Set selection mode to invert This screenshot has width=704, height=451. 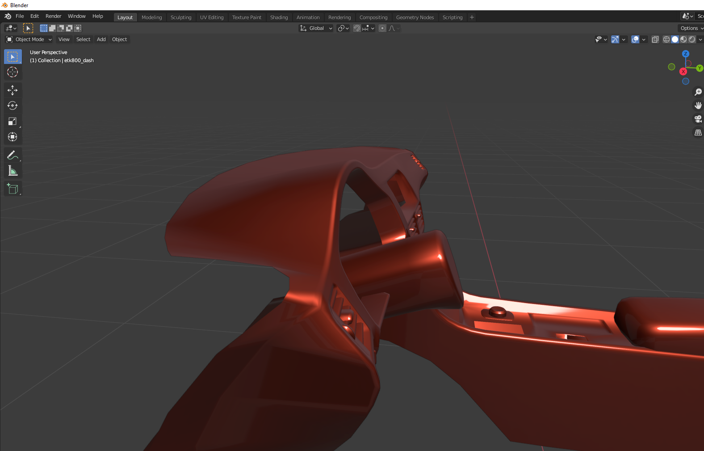[x=69, y=28]
